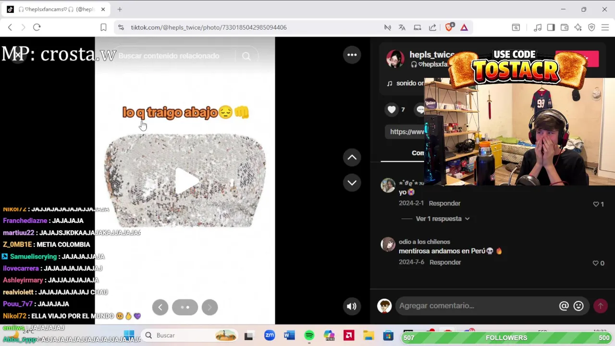The width and height of the screenshot is (615, 346).
Task: Open the three-dot more options menu
Action: [352, 55]
